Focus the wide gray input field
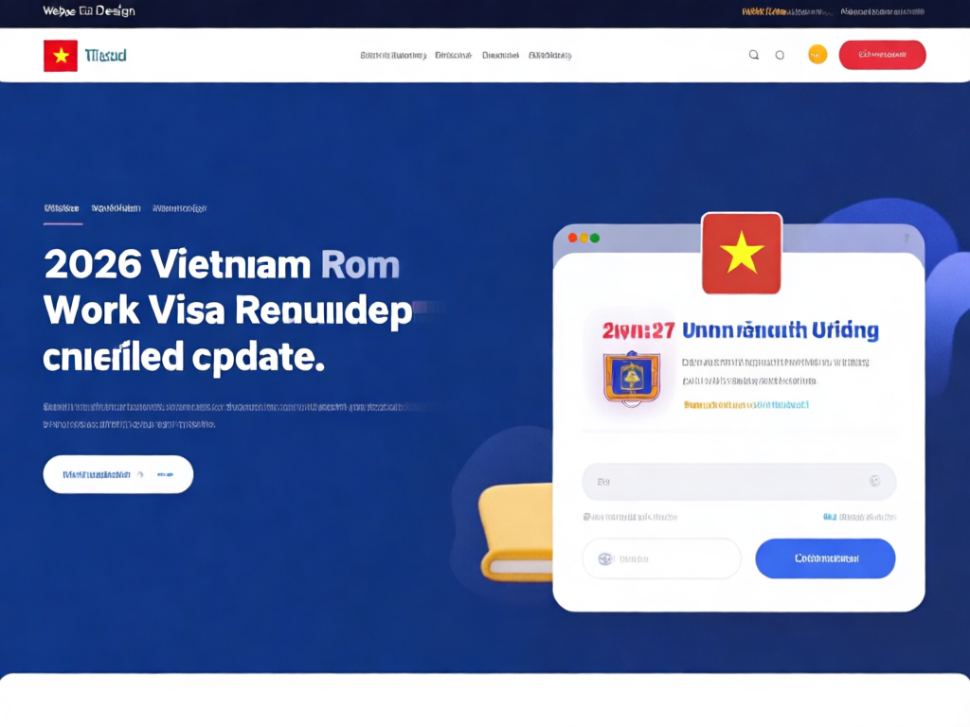 tap(739, 481)
